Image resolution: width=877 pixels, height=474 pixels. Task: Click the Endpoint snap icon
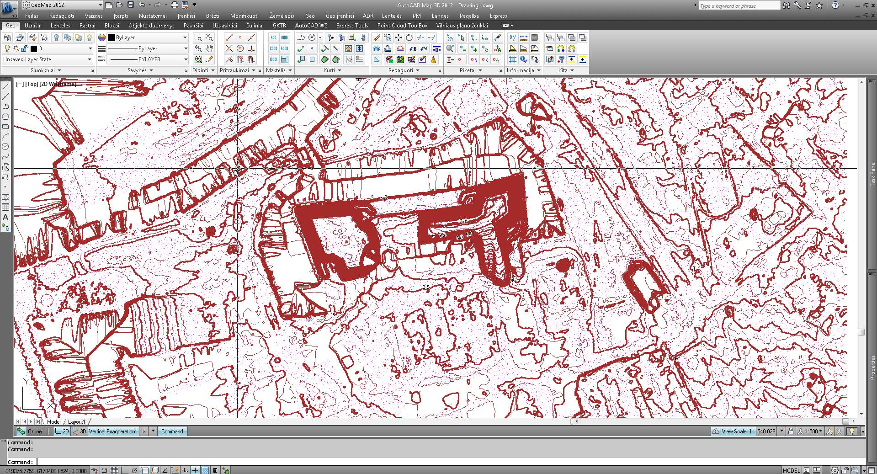[229, 37]
